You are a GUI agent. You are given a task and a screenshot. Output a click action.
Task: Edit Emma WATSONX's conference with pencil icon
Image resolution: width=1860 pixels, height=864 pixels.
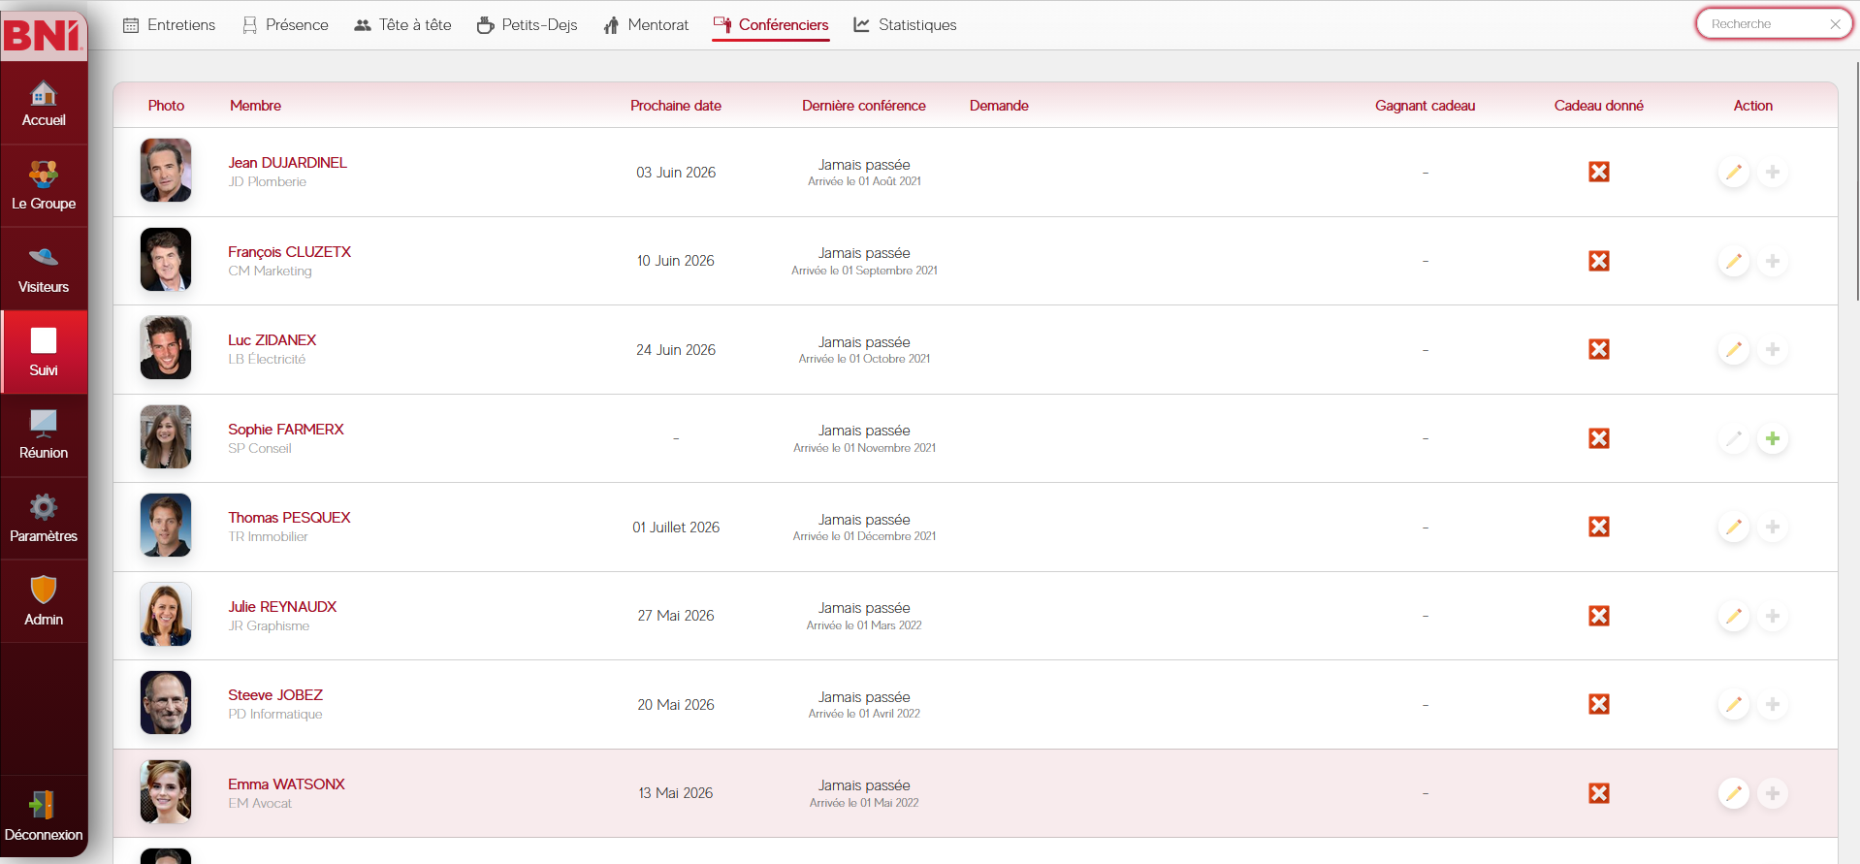point(1734,793)
